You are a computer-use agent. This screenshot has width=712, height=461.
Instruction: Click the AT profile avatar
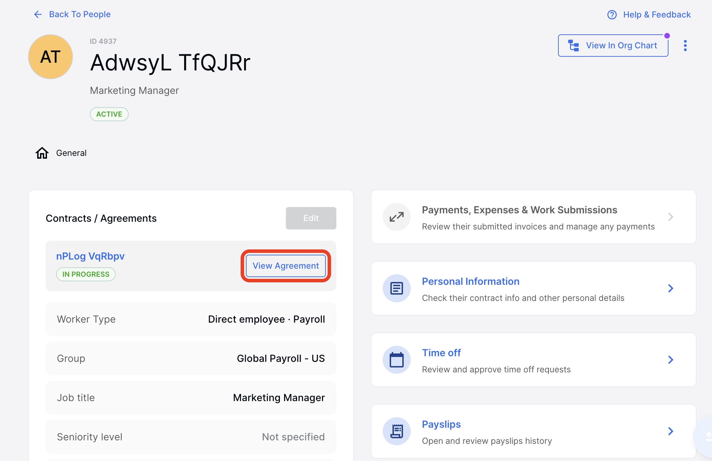[51, 57]
